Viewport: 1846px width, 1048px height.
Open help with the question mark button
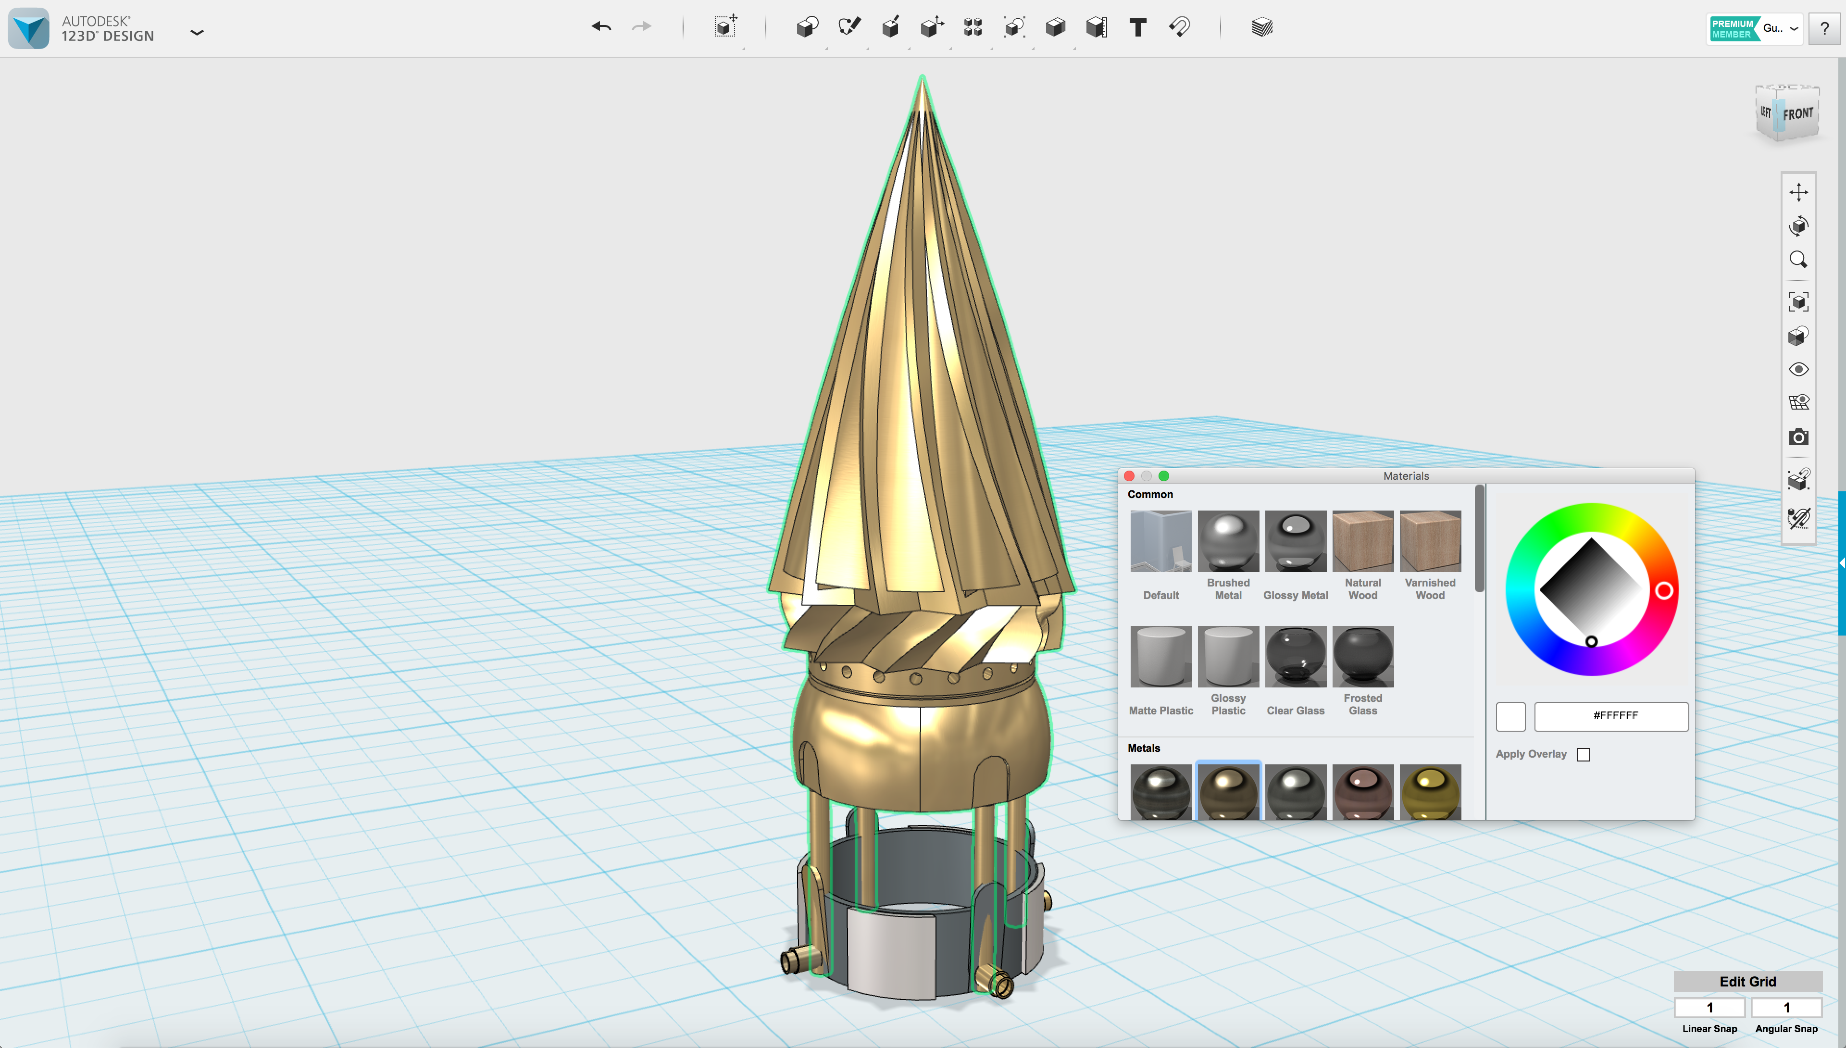click(1824, 29)
